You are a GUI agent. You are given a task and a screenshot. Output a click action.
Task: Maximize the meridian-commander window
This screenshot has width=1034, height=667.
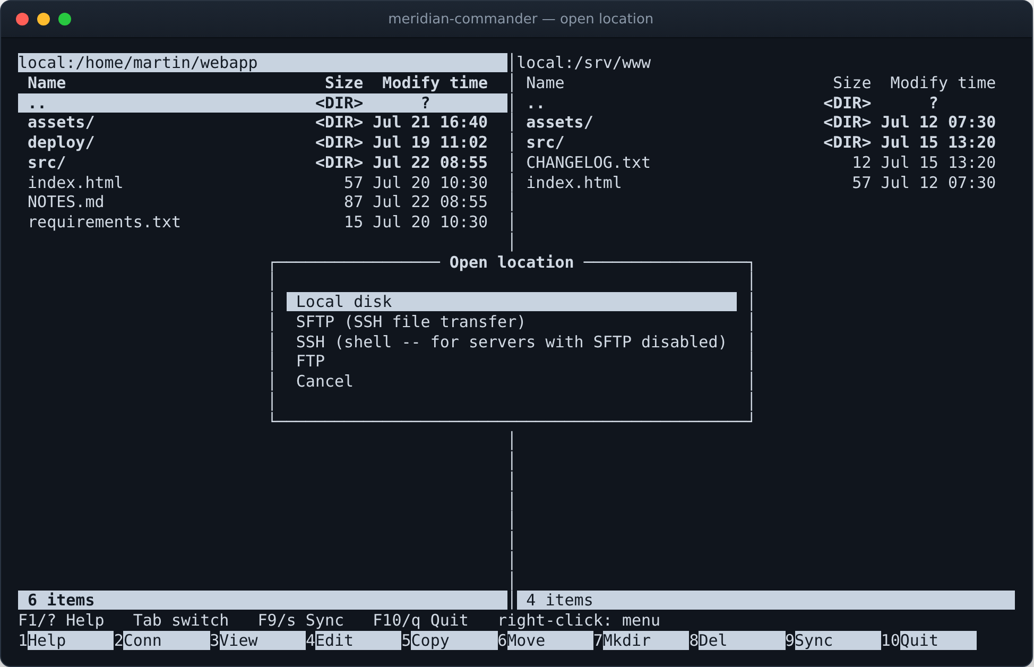click(x=65, y=19)
